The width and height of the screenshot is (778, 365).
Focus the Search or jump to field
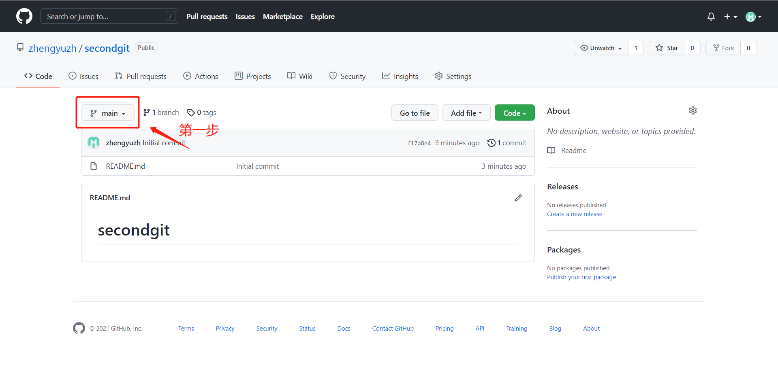pyautogui.click(x=109, y=16)
